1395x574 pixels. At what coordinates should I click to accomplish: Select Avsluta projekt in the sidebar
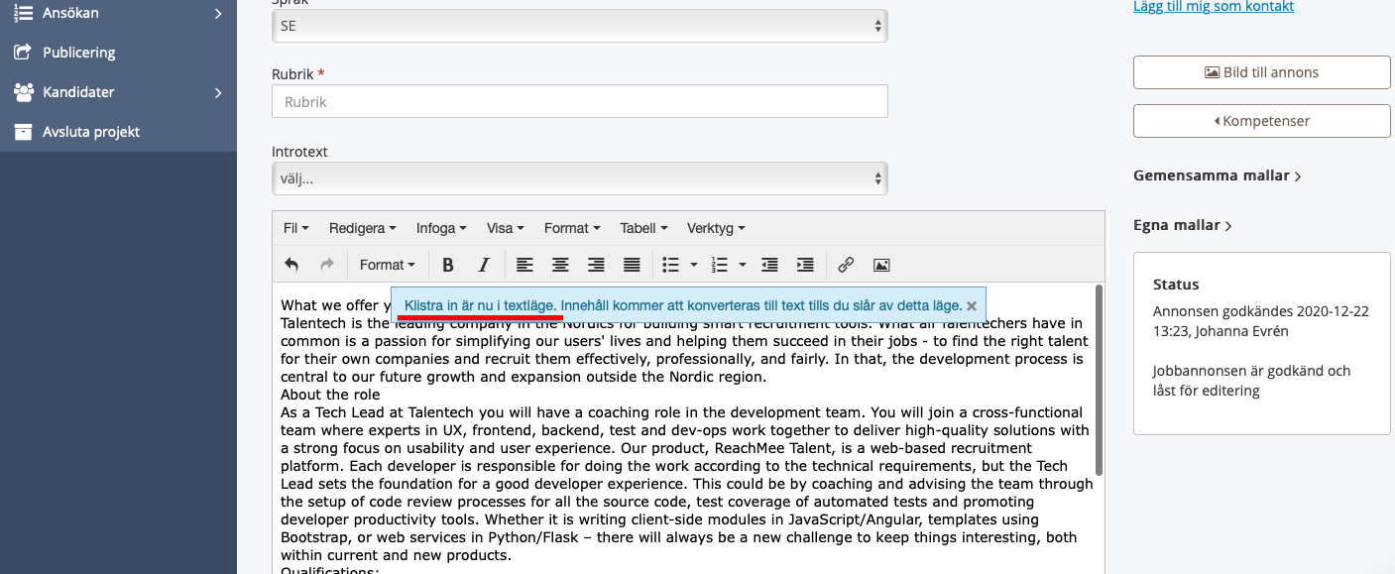pos(118,132)
